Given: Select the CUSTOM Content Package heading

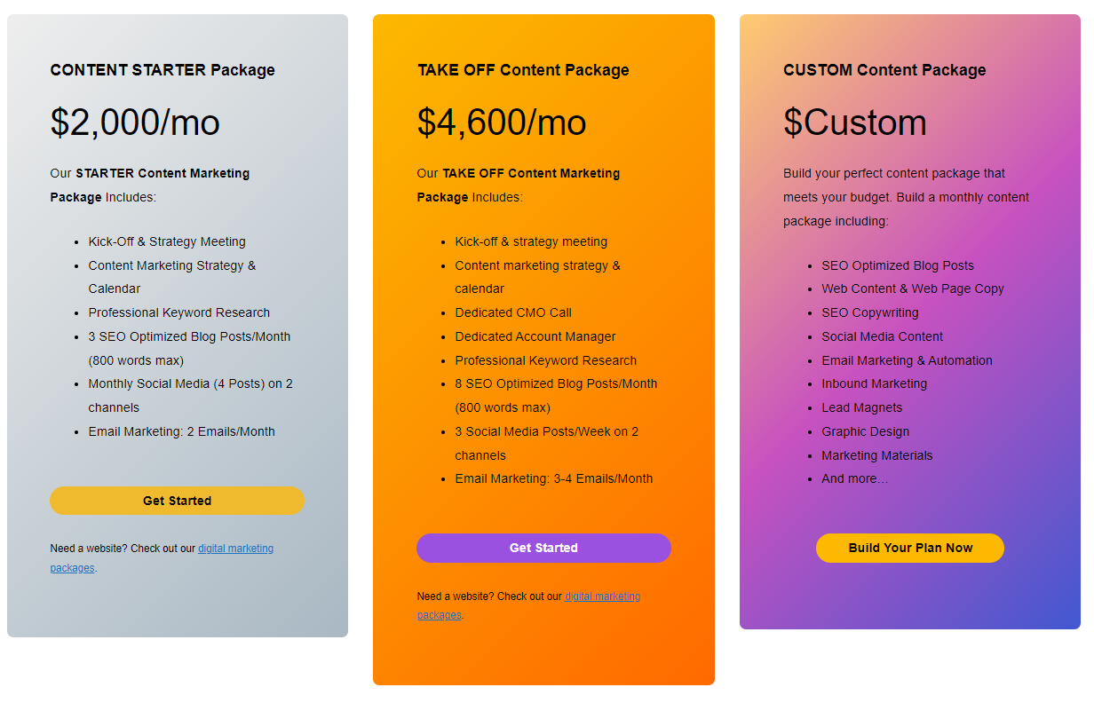Looking at the screenshot, I should click(884, 69).
